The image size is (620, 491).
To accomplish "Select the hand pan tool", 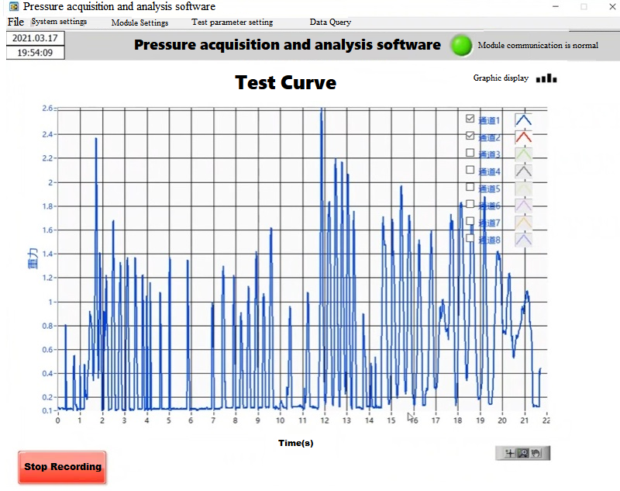I will coord(536,453).
